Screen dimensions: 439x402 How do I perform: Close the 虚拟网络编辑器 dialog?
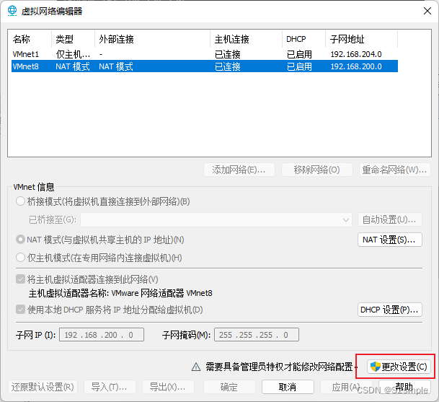(x=427, y=11)
